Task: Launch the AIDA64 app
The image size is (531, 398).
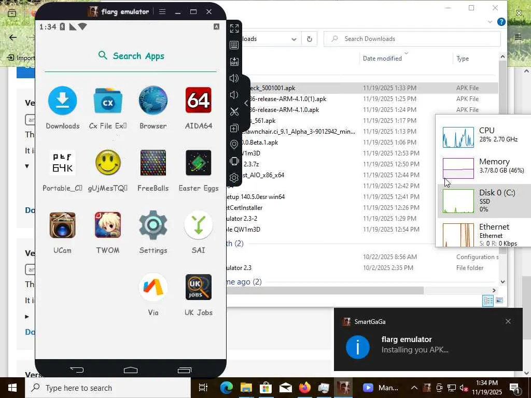Action: [199, 101]
